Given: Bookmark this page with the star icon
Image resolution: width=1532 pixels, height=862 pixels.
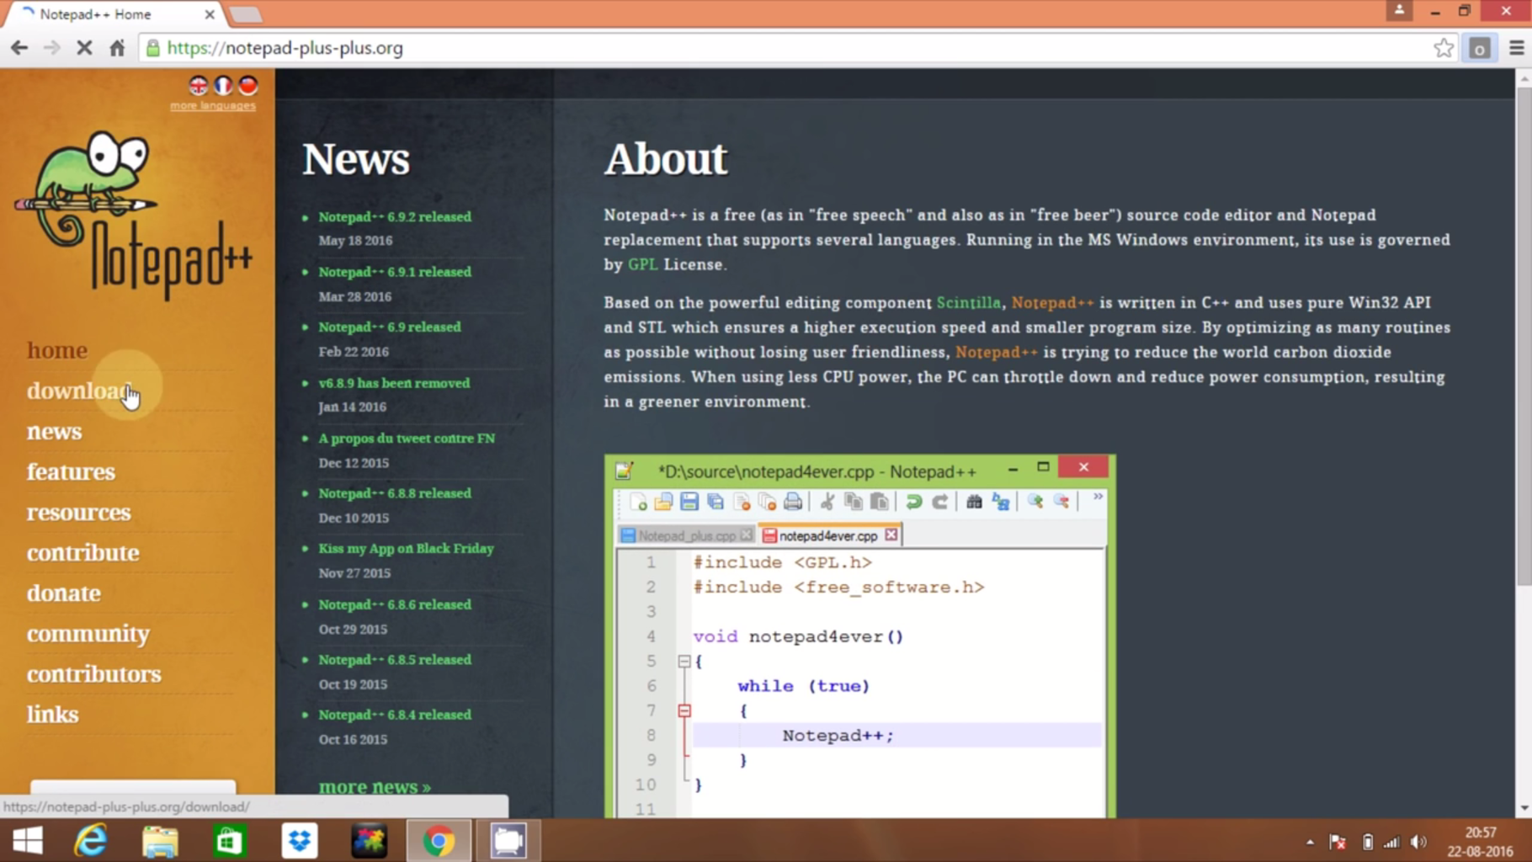Looking at the screenshot, I should (x=1444, y=48).
